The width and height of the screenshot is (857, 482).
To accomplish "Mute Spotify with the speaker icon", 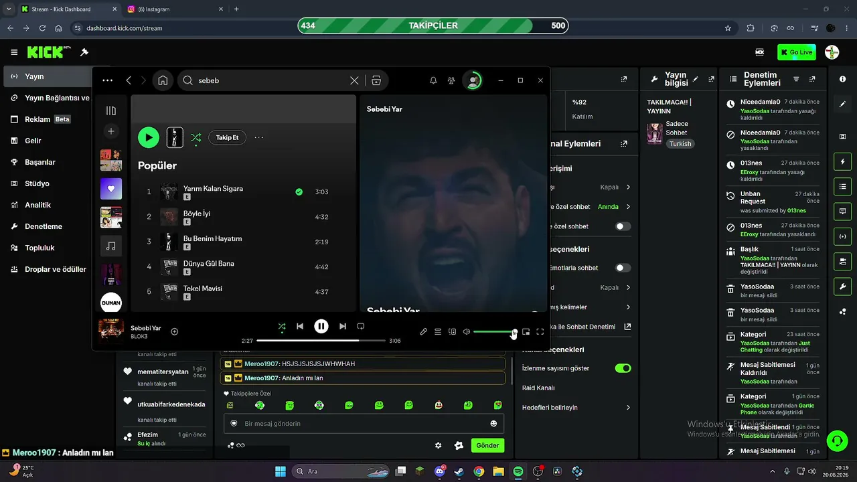I will point(467,331).
